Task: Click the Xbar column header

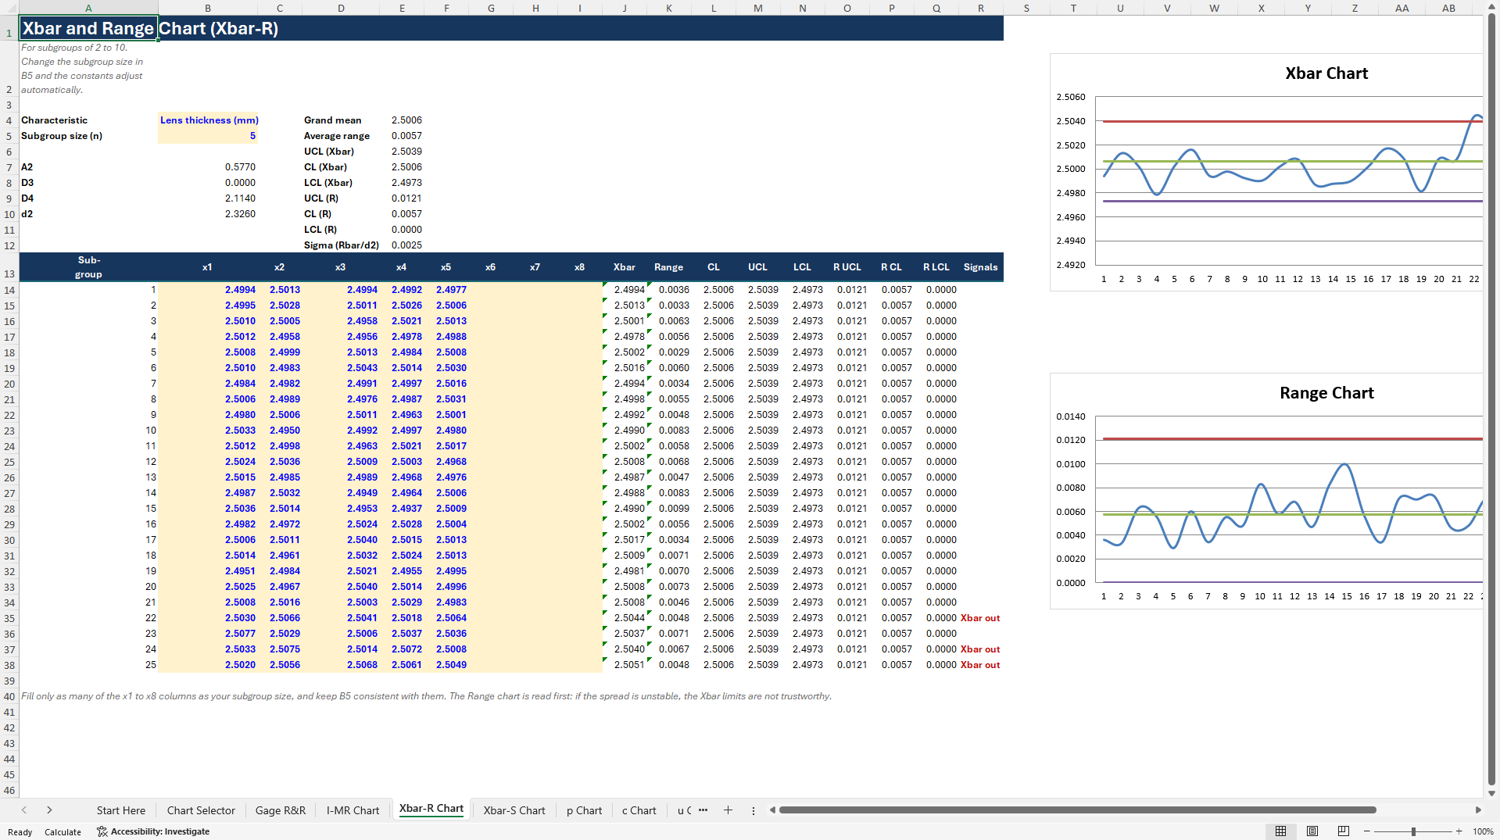Action: (624, 267)
